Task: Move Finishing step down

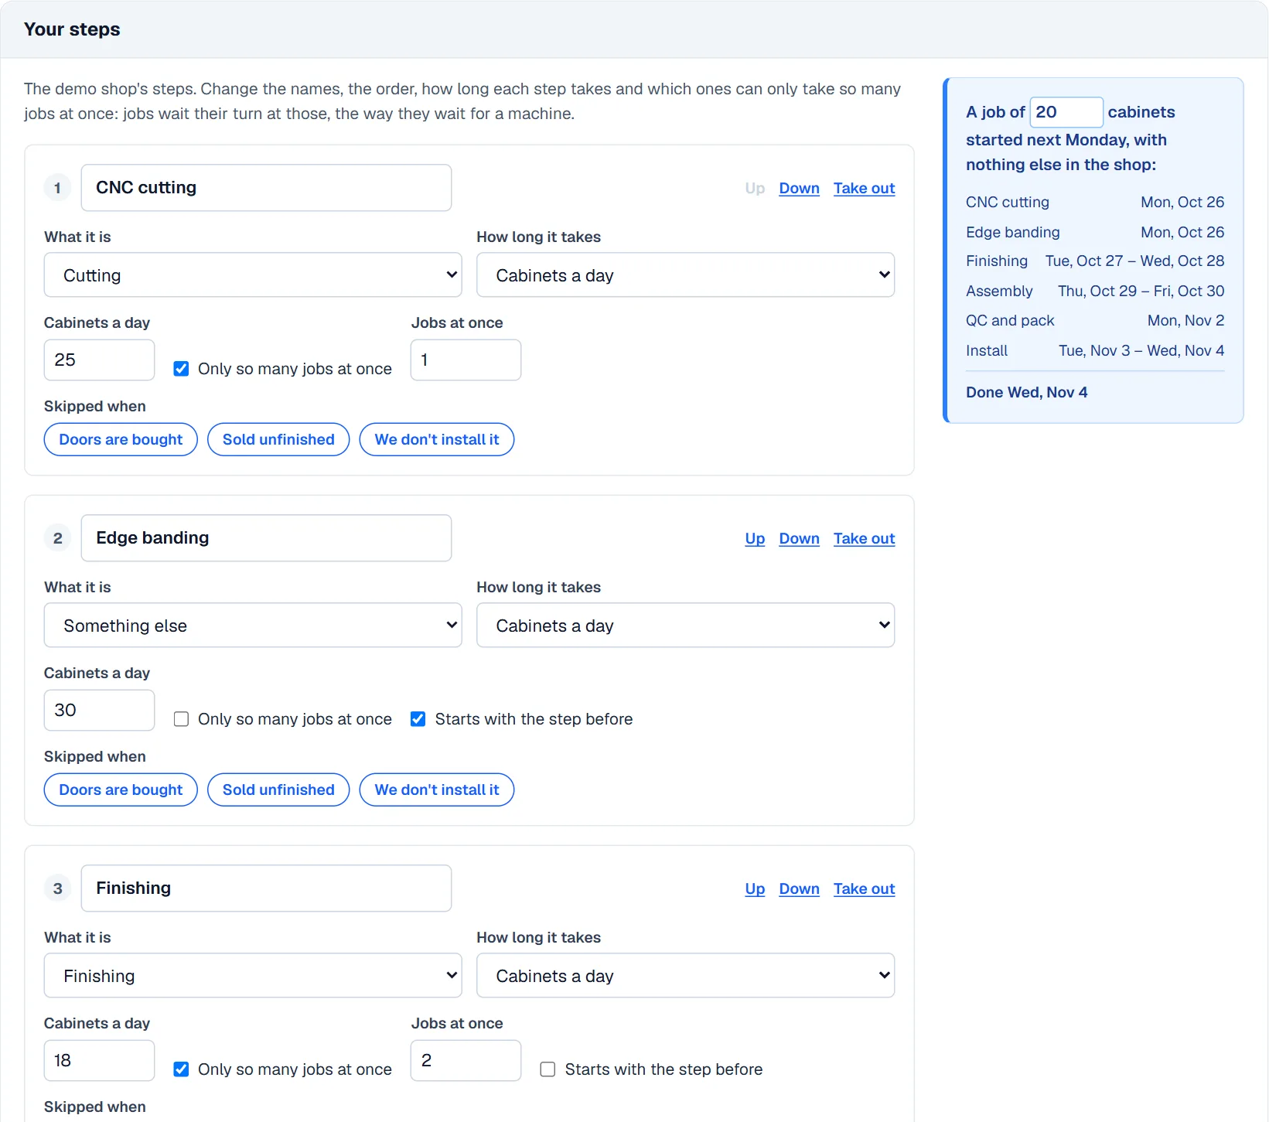Action: 799,888
